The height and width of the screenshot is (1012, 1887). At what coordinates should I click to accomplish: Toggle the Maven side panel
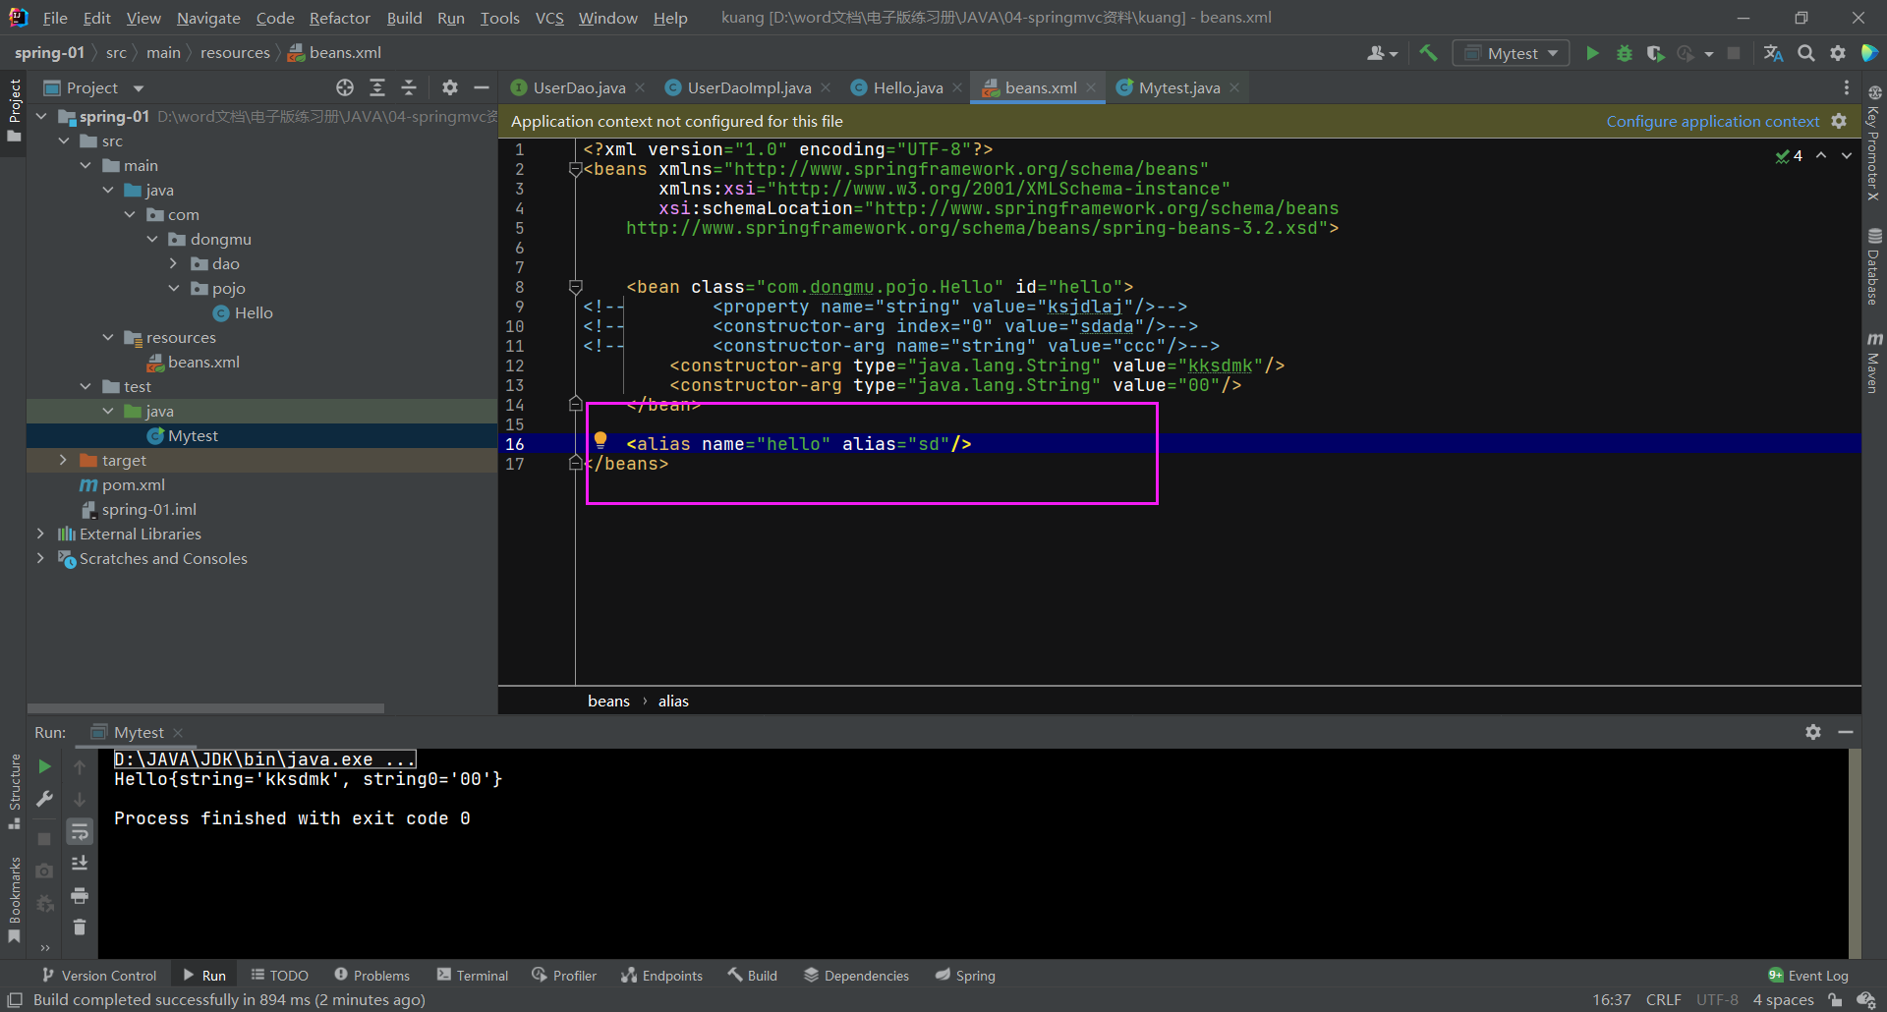pyautogui.click(x=1874, y=362)
